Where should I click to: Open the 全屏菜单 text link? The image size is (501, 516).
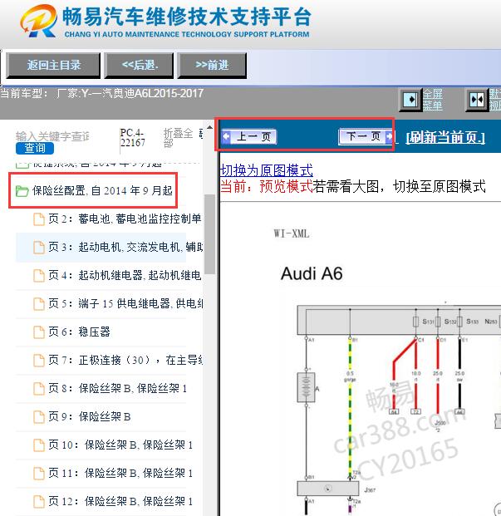tap(433, 100)
